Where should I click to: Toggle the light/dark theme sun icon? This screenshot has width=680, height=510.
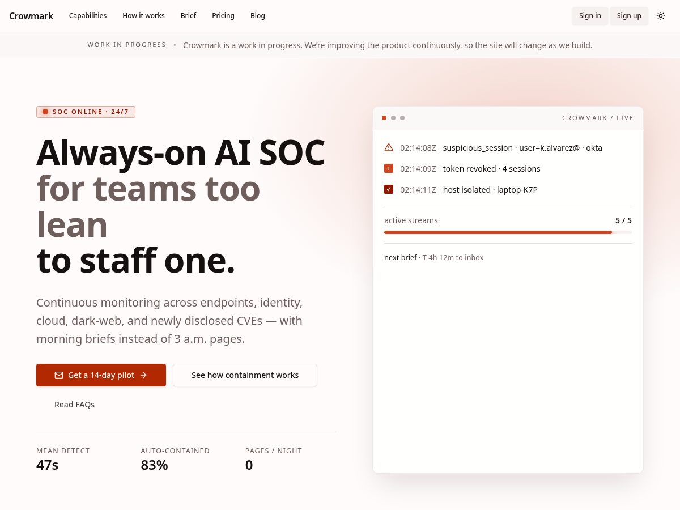pos(661,16)
